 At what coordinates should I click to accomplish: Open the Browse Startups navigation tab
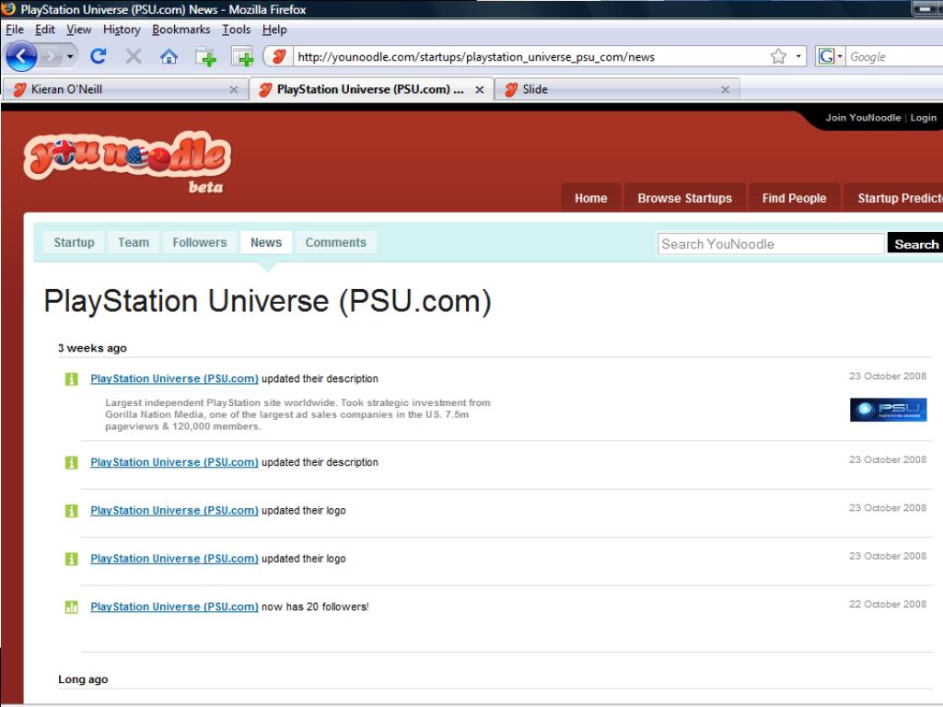[685, 198]
